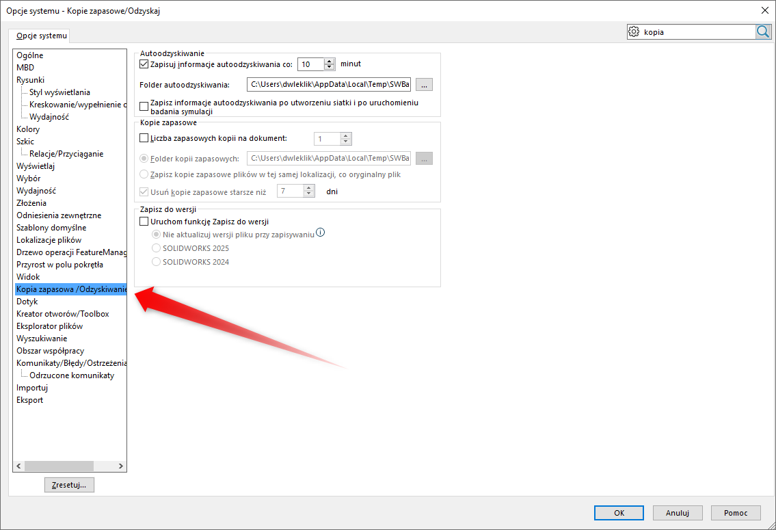The image size is (776, 530).
Task: Browse for the Folder kopii zapasowych location
Action: (x=424, y=159)
